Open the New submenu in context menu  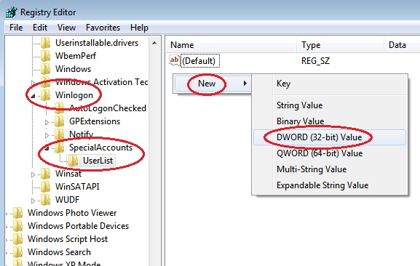point(213,84)
